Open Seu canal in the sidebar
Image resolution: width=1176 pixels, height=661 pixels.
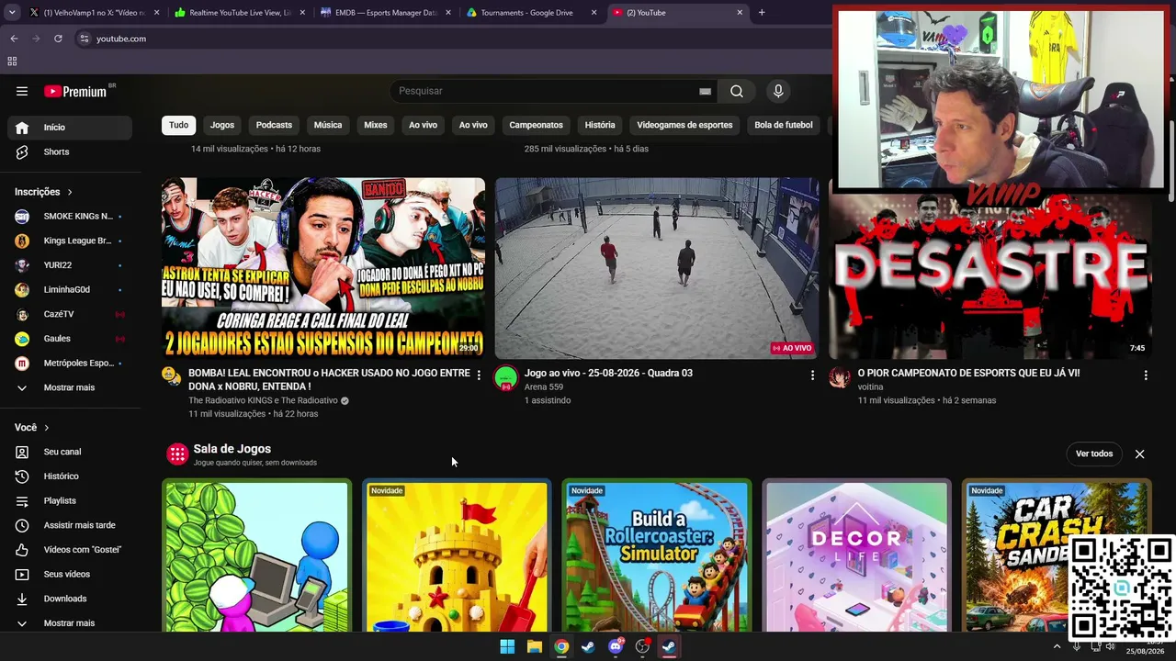point(70,452)
